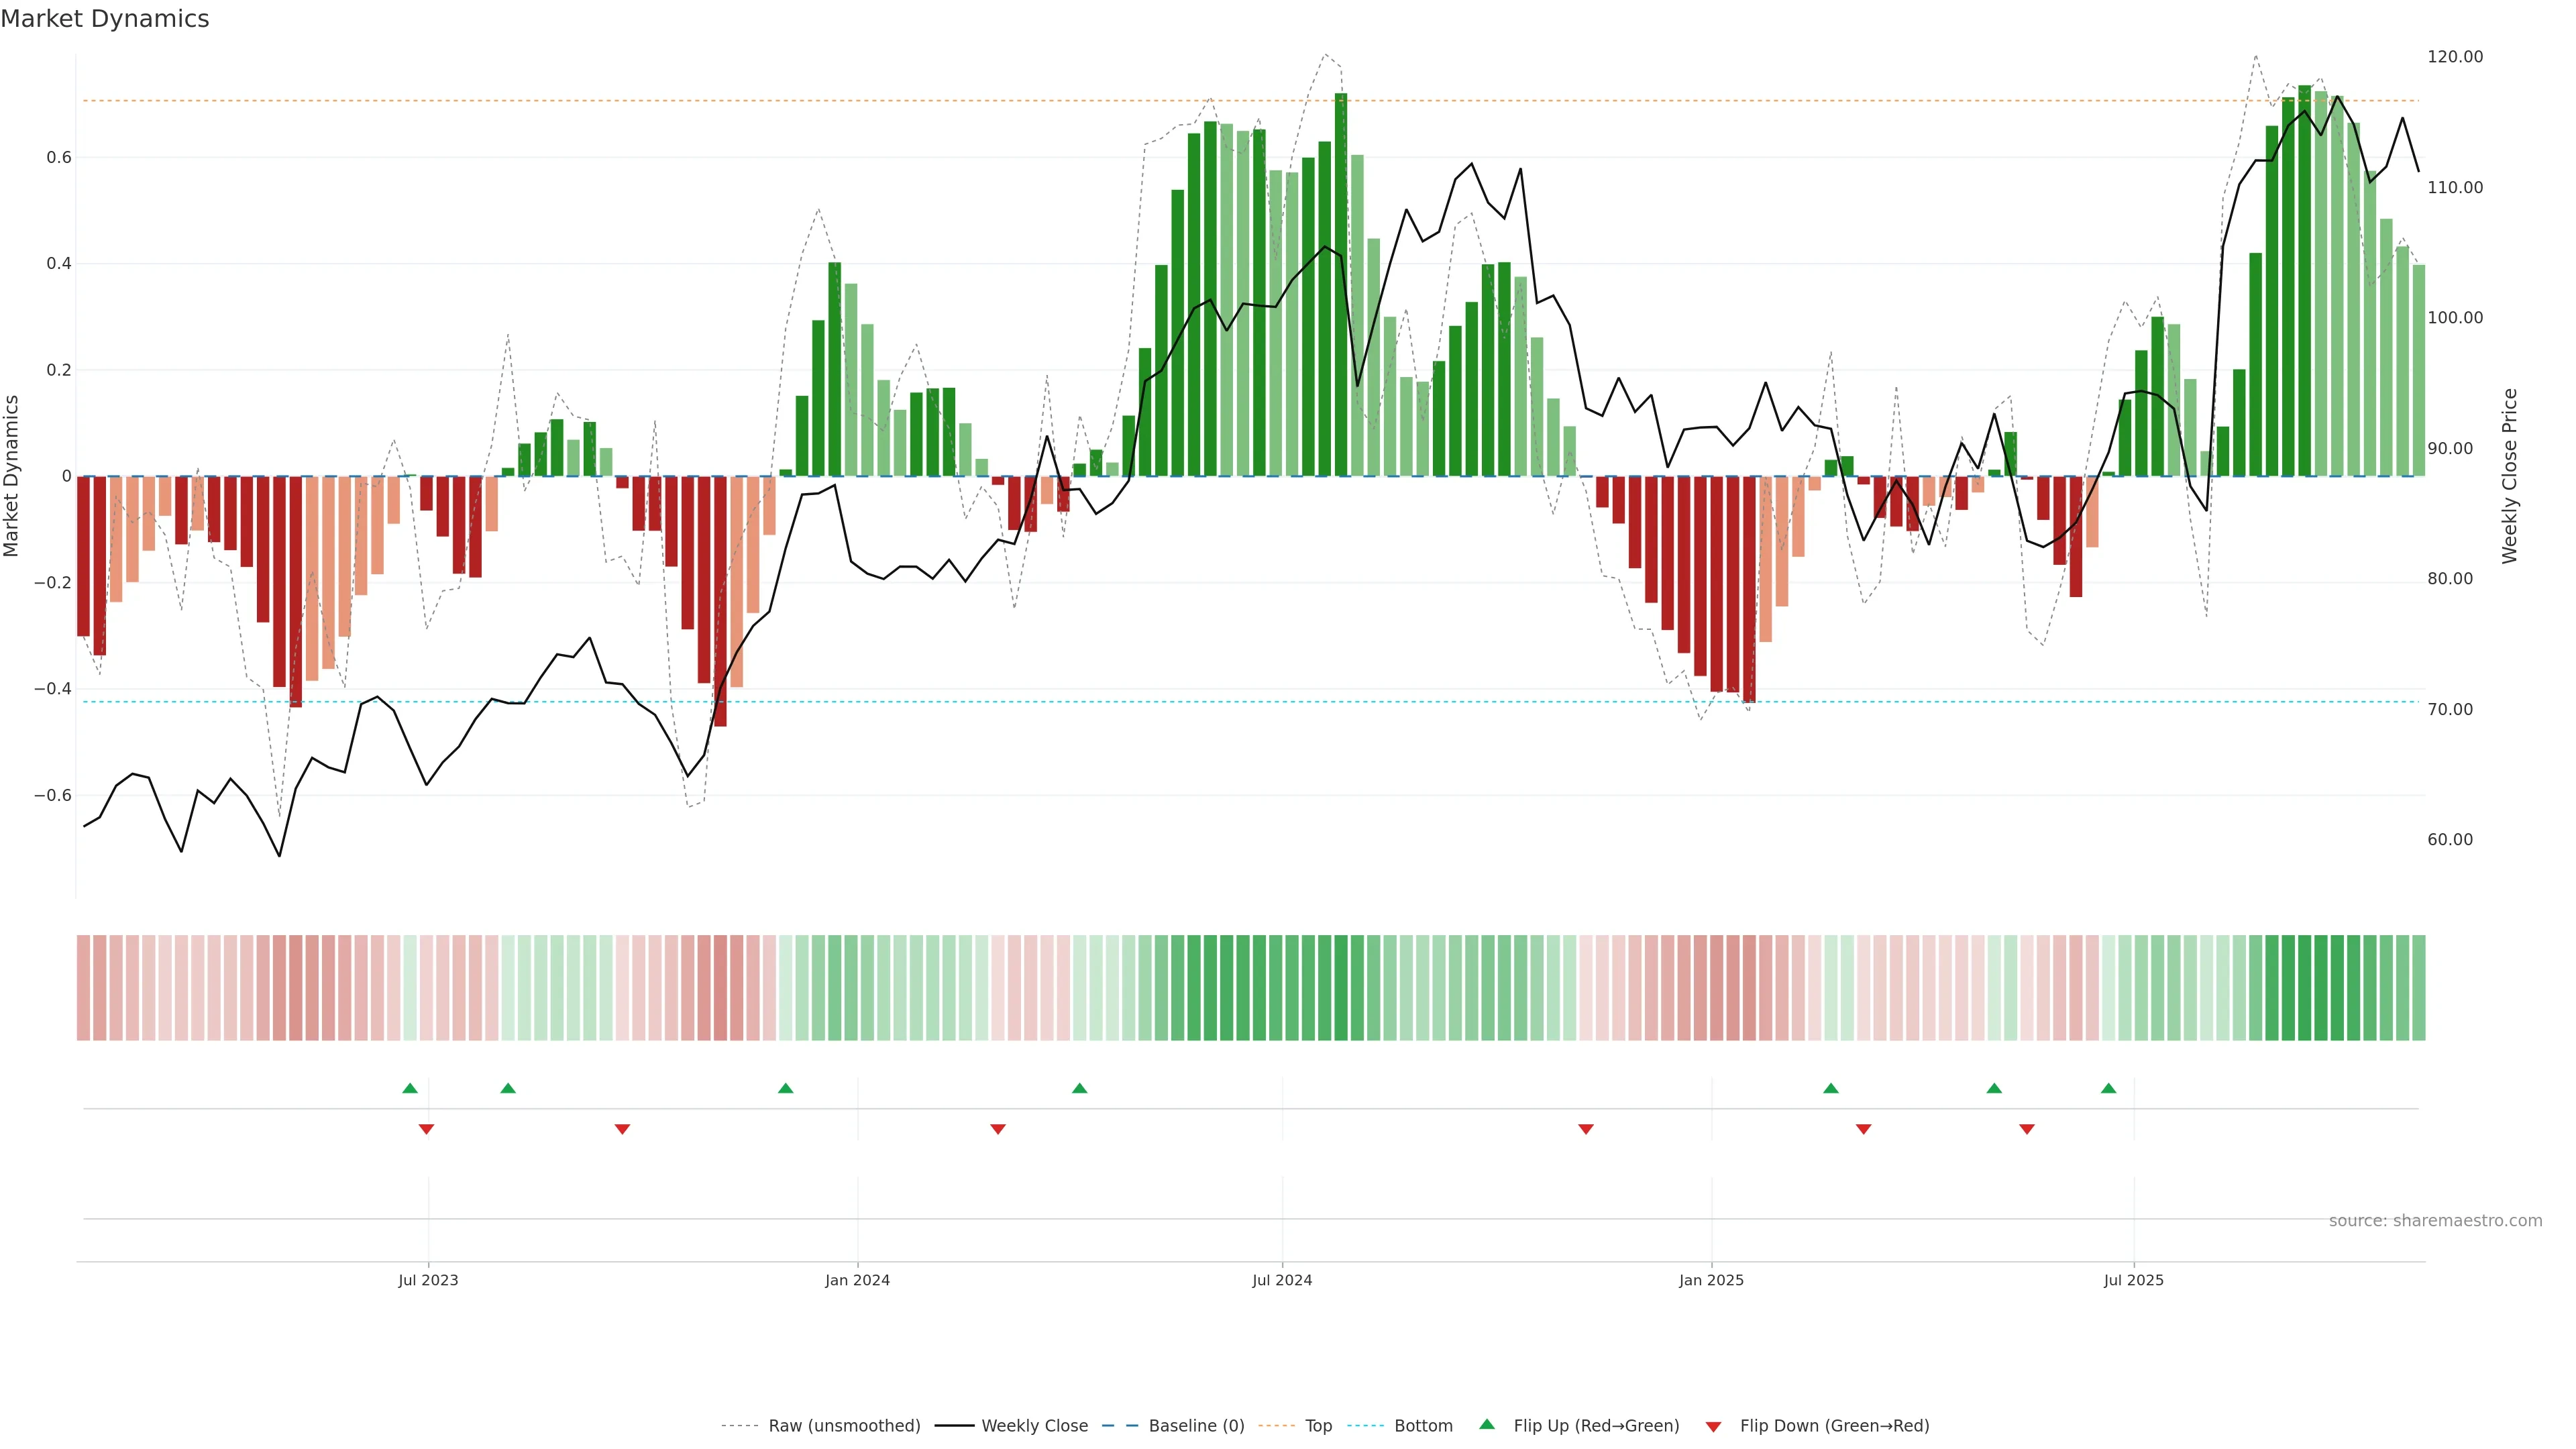Screen dimensions: 2576x1449
Task: Toggle the Weekly Close legend series
Action: tap(1034, 1426)
